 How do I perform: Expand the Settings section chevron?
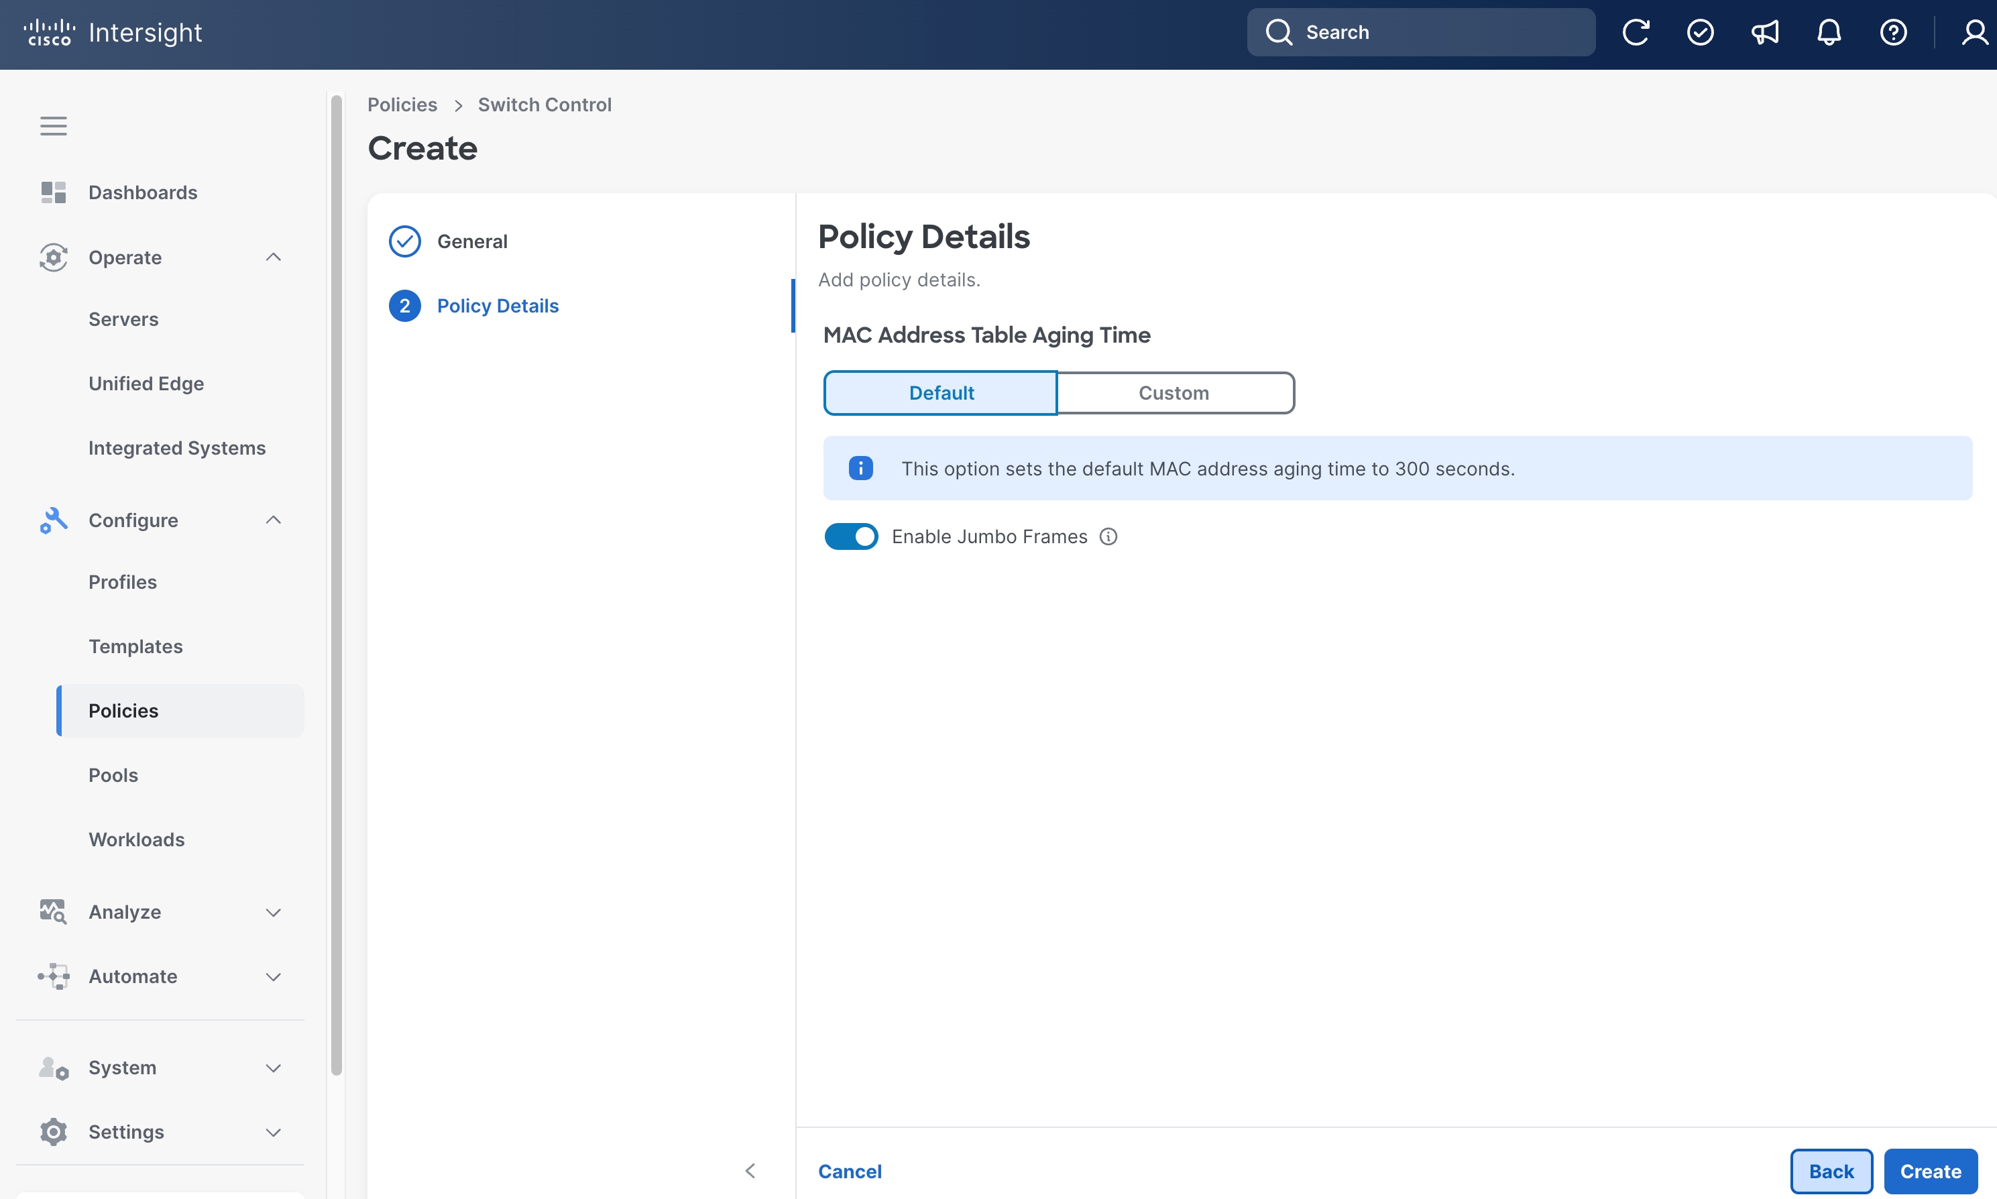(x=273, y=1133)
